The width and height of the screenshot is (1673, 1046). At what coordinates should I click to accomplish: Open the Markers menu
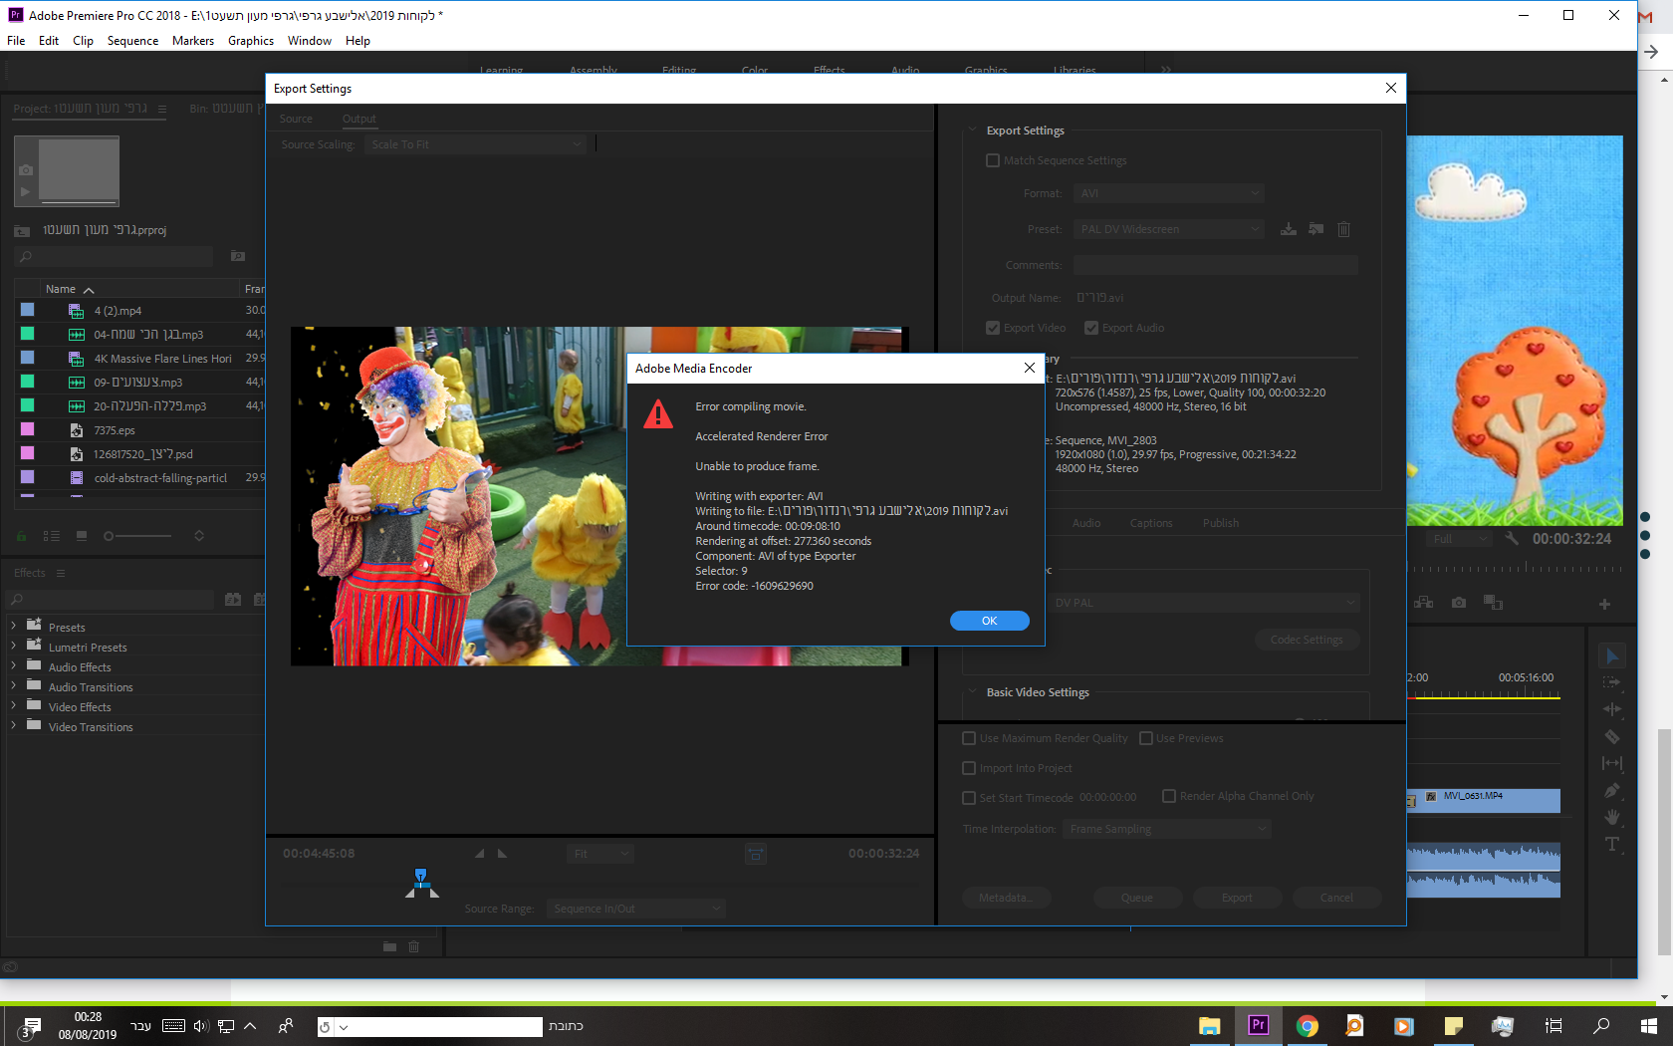193,41
